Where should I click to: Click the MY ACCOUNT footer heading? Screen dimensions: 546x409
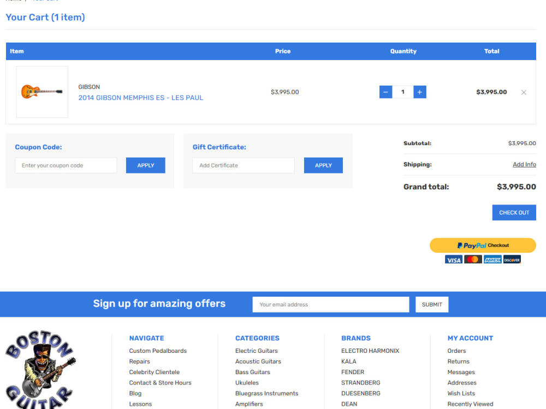pos(470,338)
